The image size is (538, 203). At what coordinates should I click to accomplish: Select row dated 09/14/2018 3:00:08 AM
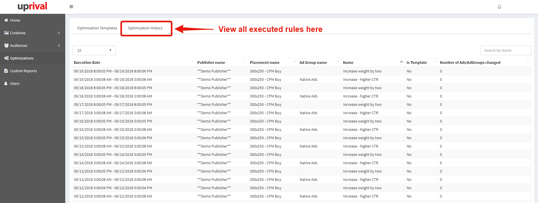pos(302,163)
